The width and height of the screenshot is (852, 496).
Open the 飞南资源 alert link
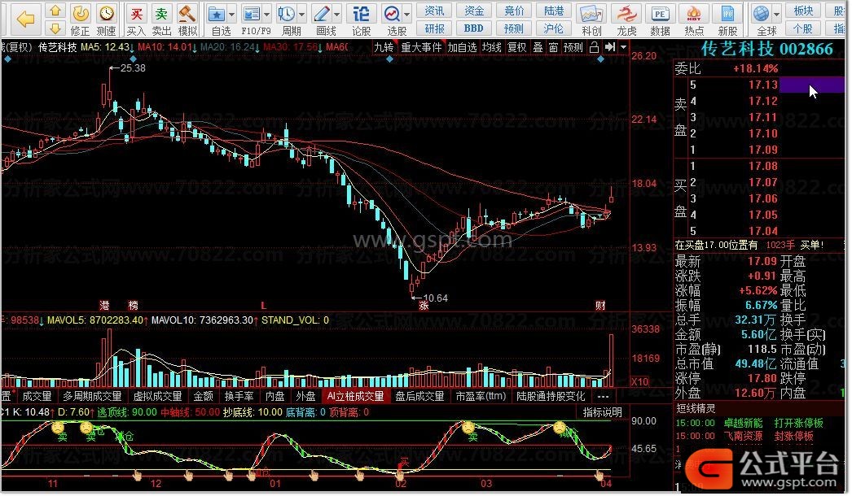pos(743,437)
